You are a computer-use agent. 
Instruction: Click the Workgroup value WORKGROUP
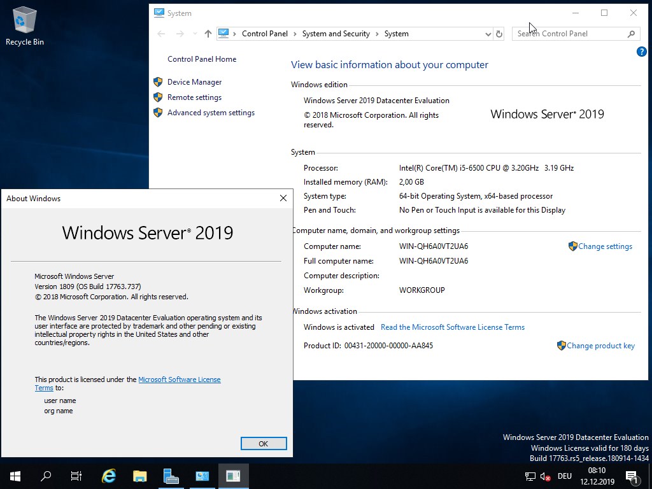[422, 290]
